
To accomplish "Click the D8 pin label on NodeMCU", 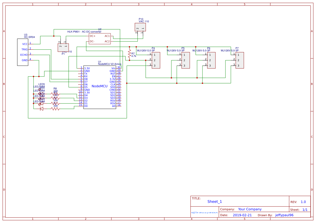I will click(86, 79).
